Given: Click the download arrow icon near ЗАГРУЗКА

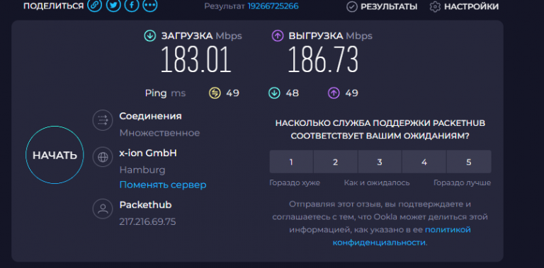Looking at the screenshot, I should 150,35.
